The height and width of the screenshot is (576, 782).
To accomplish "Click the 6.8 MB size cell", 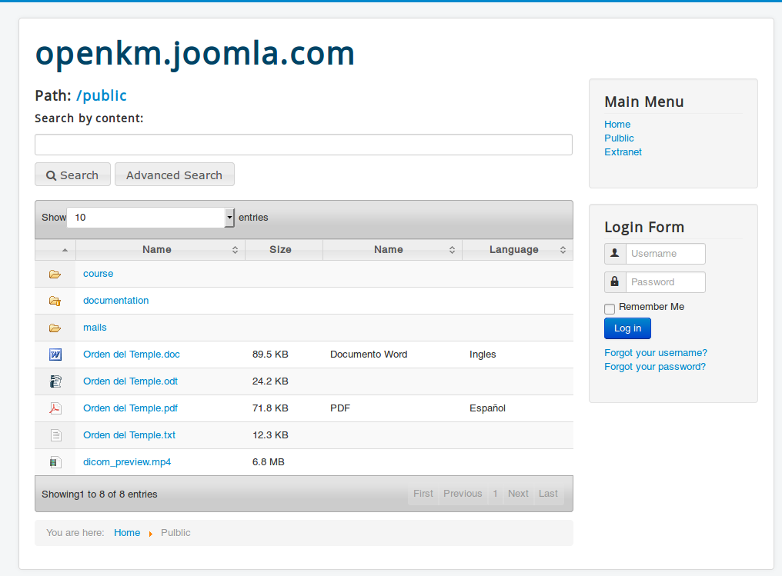I will (269, 462).
